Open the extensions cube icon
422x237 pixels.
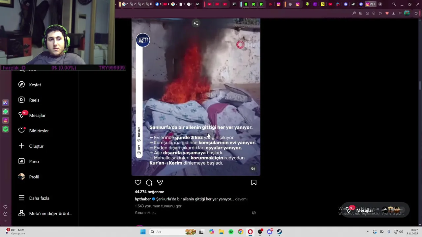pos(416,13)
